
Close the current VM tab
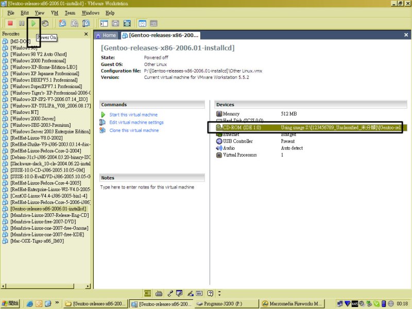[406, 35]
